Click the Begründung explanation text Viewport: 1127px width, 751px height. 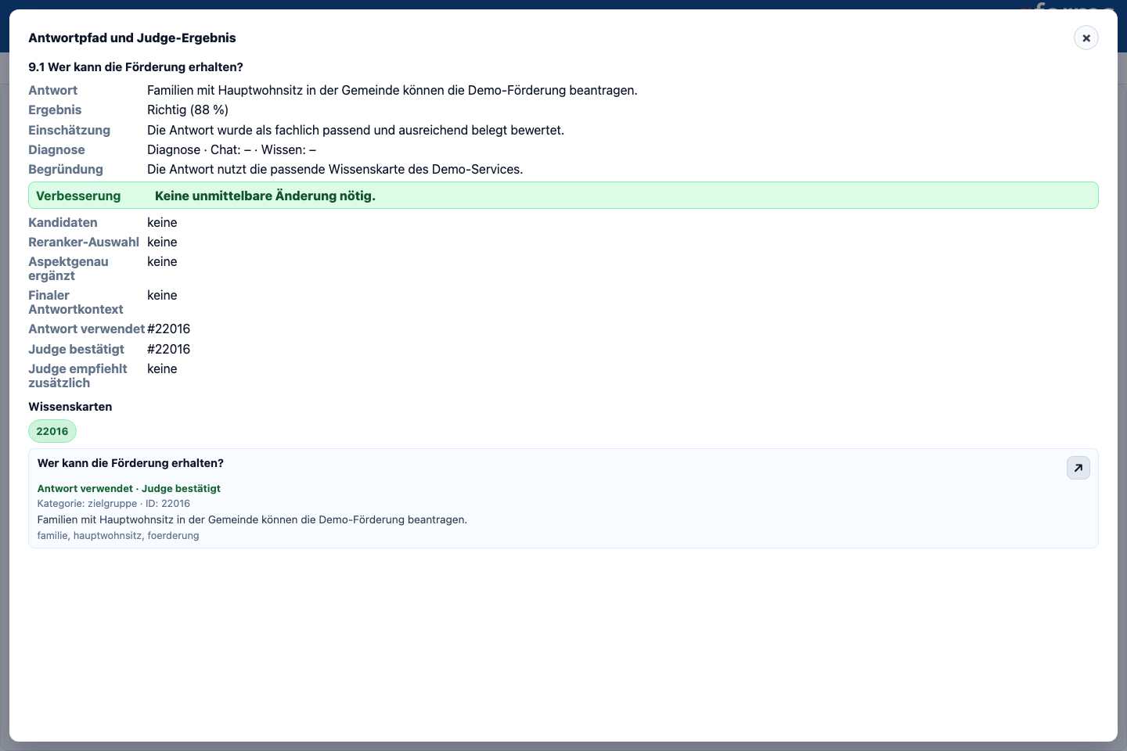tap(335, 169)
